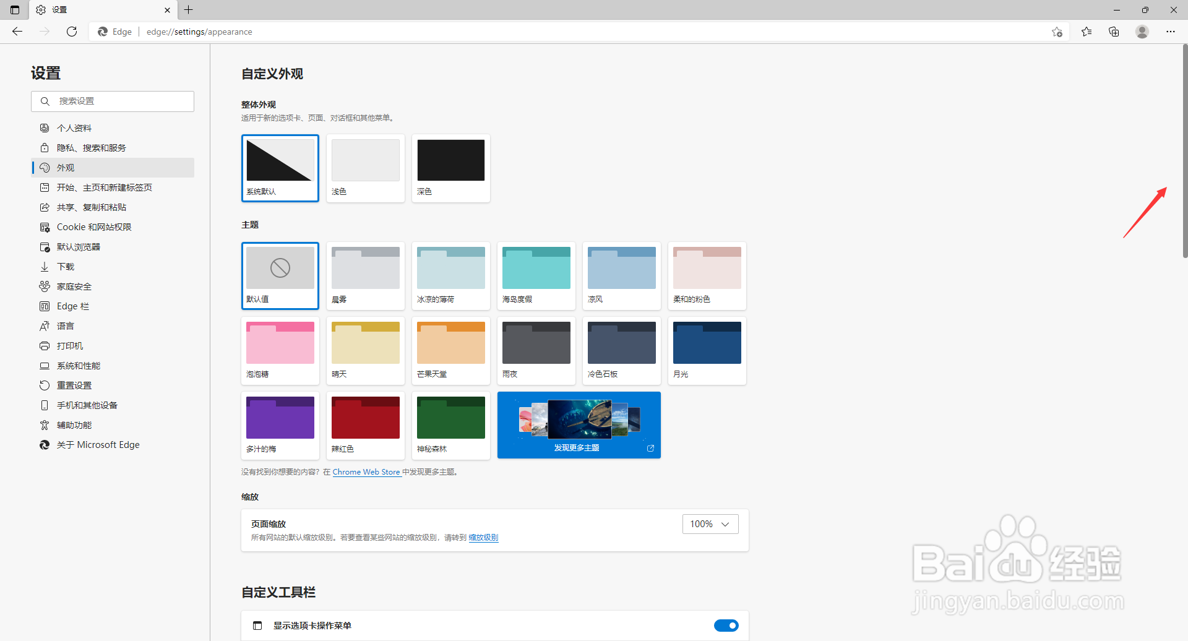Click the 外观 appearance icon

click(45, 168)
